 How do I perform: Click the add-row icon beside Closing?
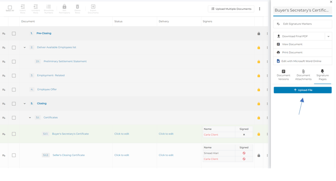click(4, 104)
